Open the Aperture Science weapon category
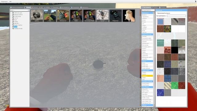Viewport: 197px width, 111px height. 18,14
